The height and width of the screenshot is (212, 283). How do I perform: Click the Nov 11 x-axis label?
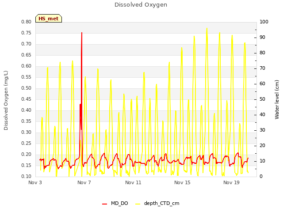point(133,182)
